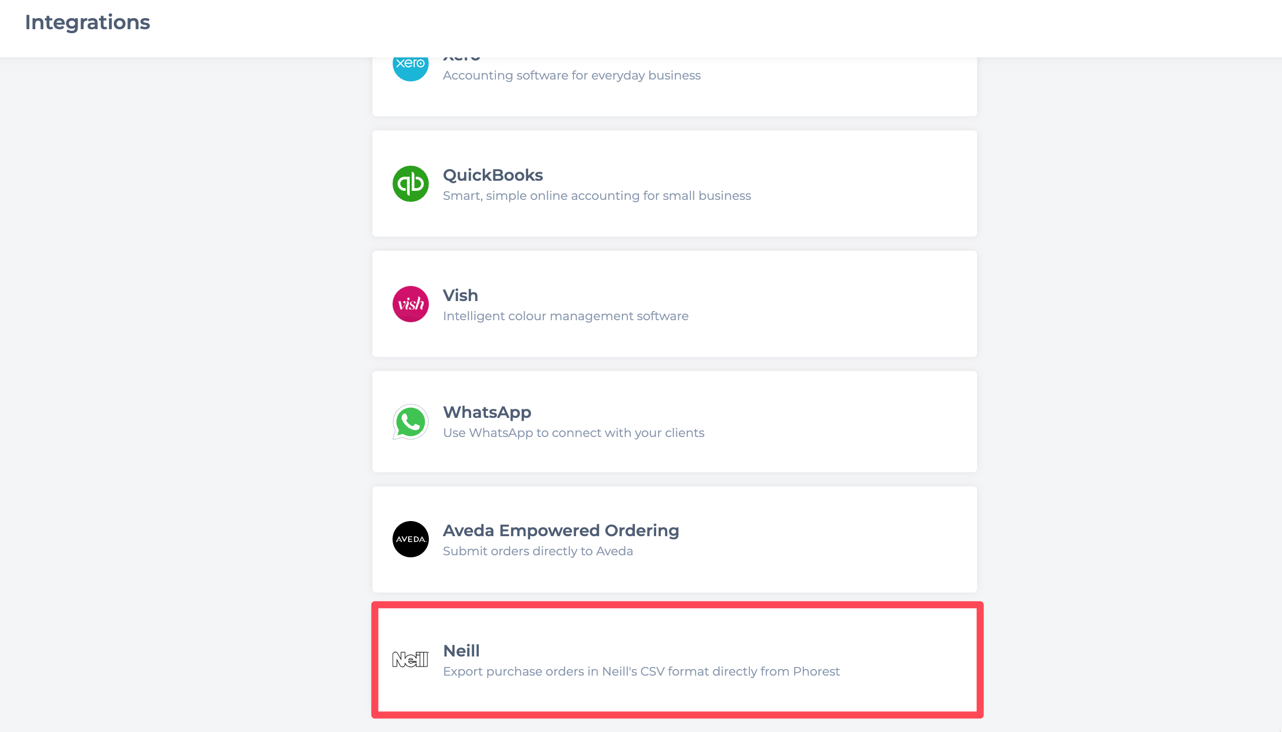Click 'Export purchase orders in Neill's CSV' description
The image size is (1282, 732).
pos(641,672)
